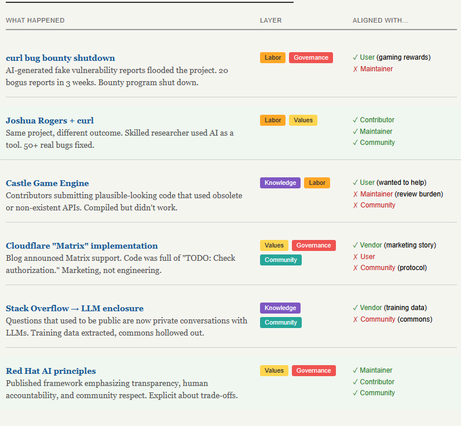Click "Vendor (training data)" entry
461x426 pixels.
[390, 308]
